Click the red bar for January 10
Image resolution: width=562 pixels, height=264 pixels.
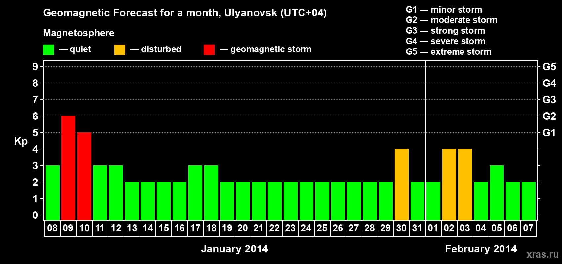point(84,176)
